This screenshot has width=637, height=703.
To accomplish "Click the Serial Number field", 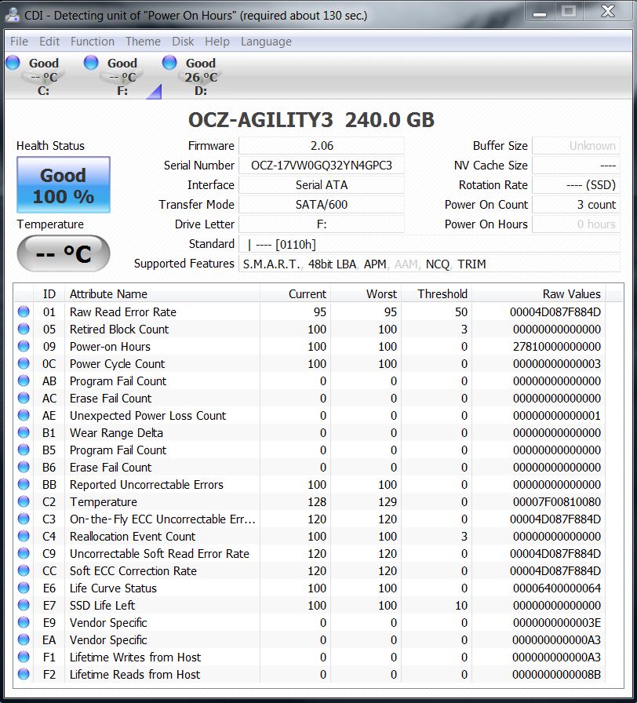I will [322, 166].
